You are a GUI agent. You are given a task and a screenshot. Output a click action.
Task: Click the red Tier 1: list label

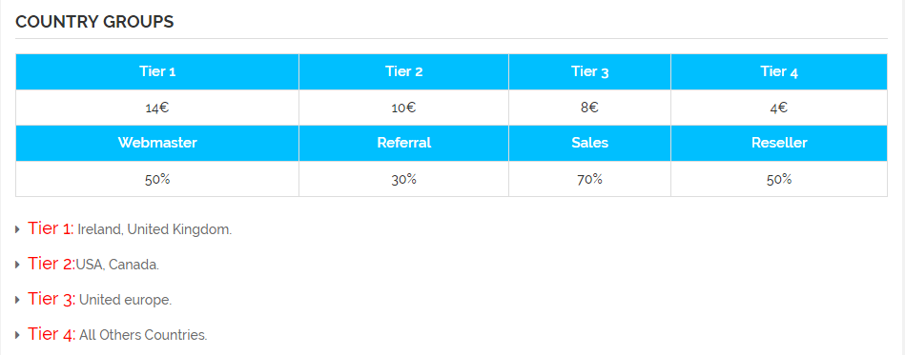tap(51, 228)
